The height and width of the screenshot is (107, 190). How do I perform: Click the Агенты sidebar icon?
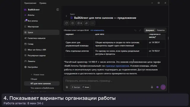tap(25, 15)
